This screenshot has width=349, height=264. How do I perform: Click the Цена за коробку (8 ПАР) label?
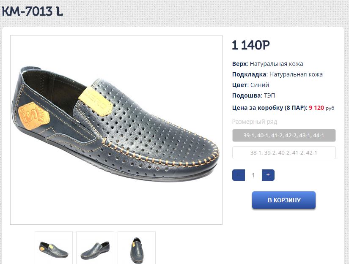click(x=269, y=108)
